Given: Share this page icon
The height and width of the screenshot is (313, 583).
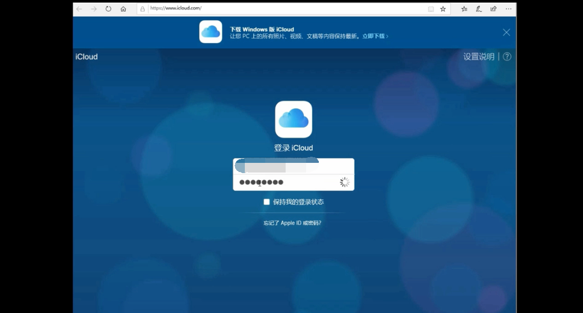Looking at the screenshot, I should click(493, 9).
